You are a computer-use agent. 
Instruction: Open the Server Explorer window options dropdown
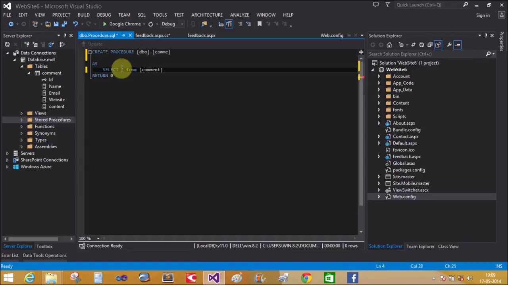click(x=58, y=36)
